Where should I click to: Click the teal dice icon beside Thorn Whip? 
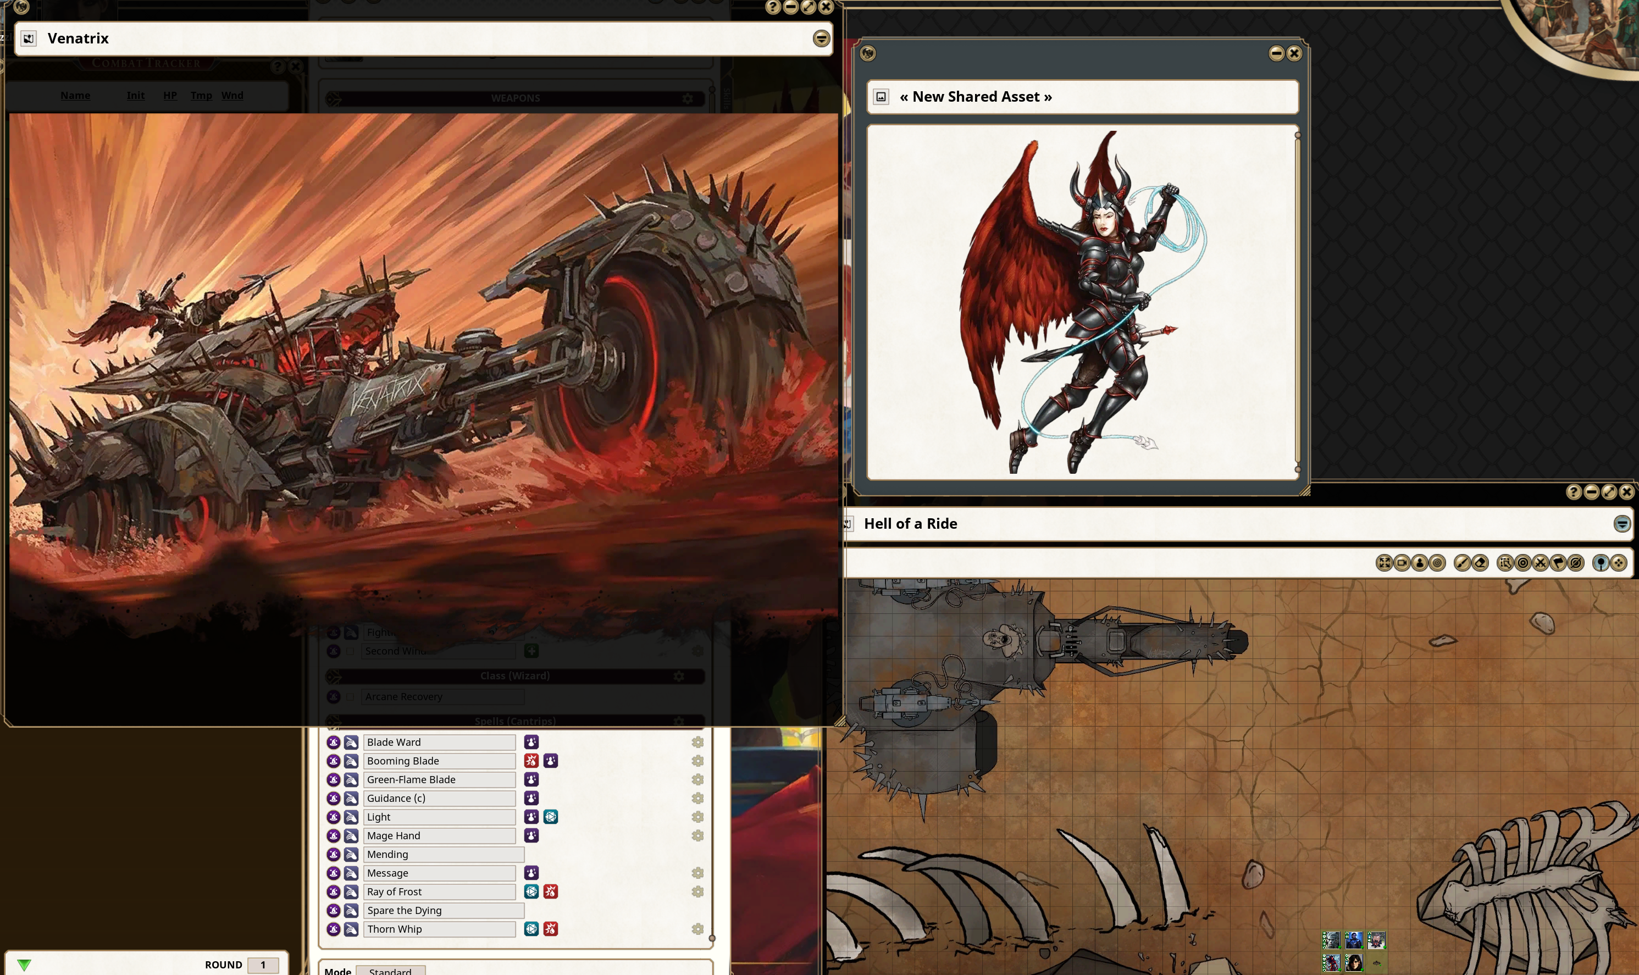(531, 929)
